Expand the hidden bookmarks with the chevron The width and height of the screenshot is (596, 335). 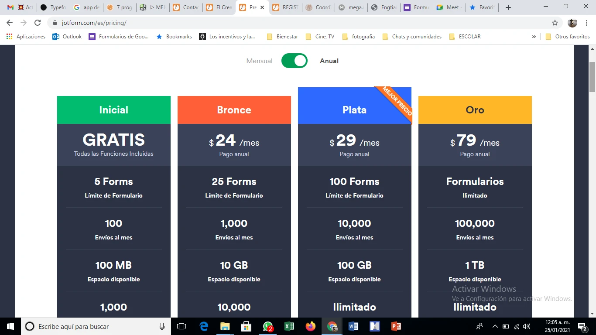pos(534,36)
